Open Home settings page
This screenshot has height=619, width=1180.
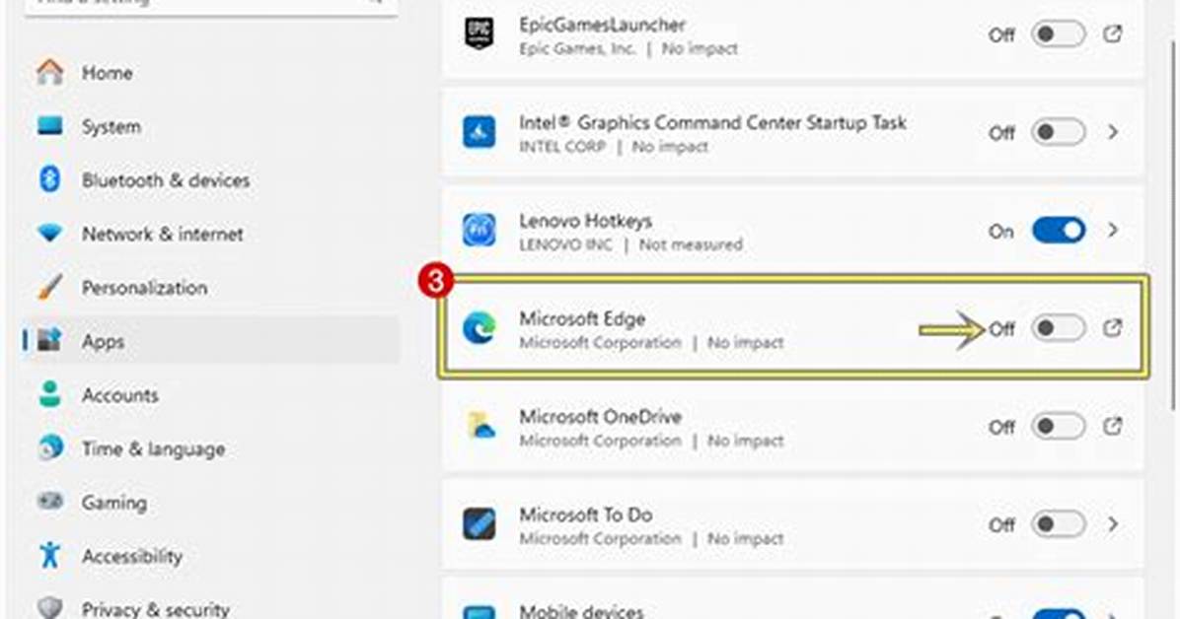click(107, 73)
